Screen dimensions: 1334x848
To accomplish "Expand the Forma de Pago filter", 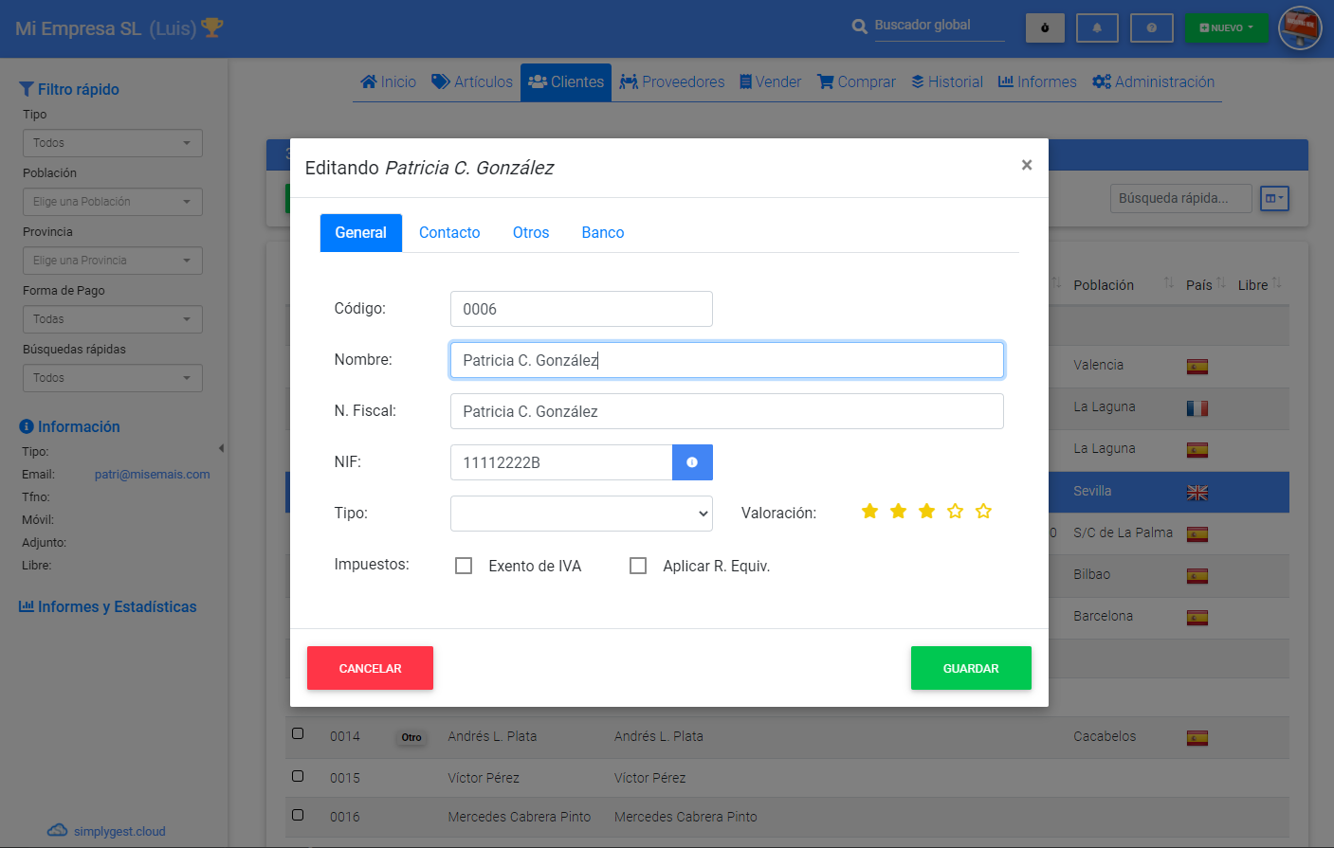I will (x=113, y=319).
